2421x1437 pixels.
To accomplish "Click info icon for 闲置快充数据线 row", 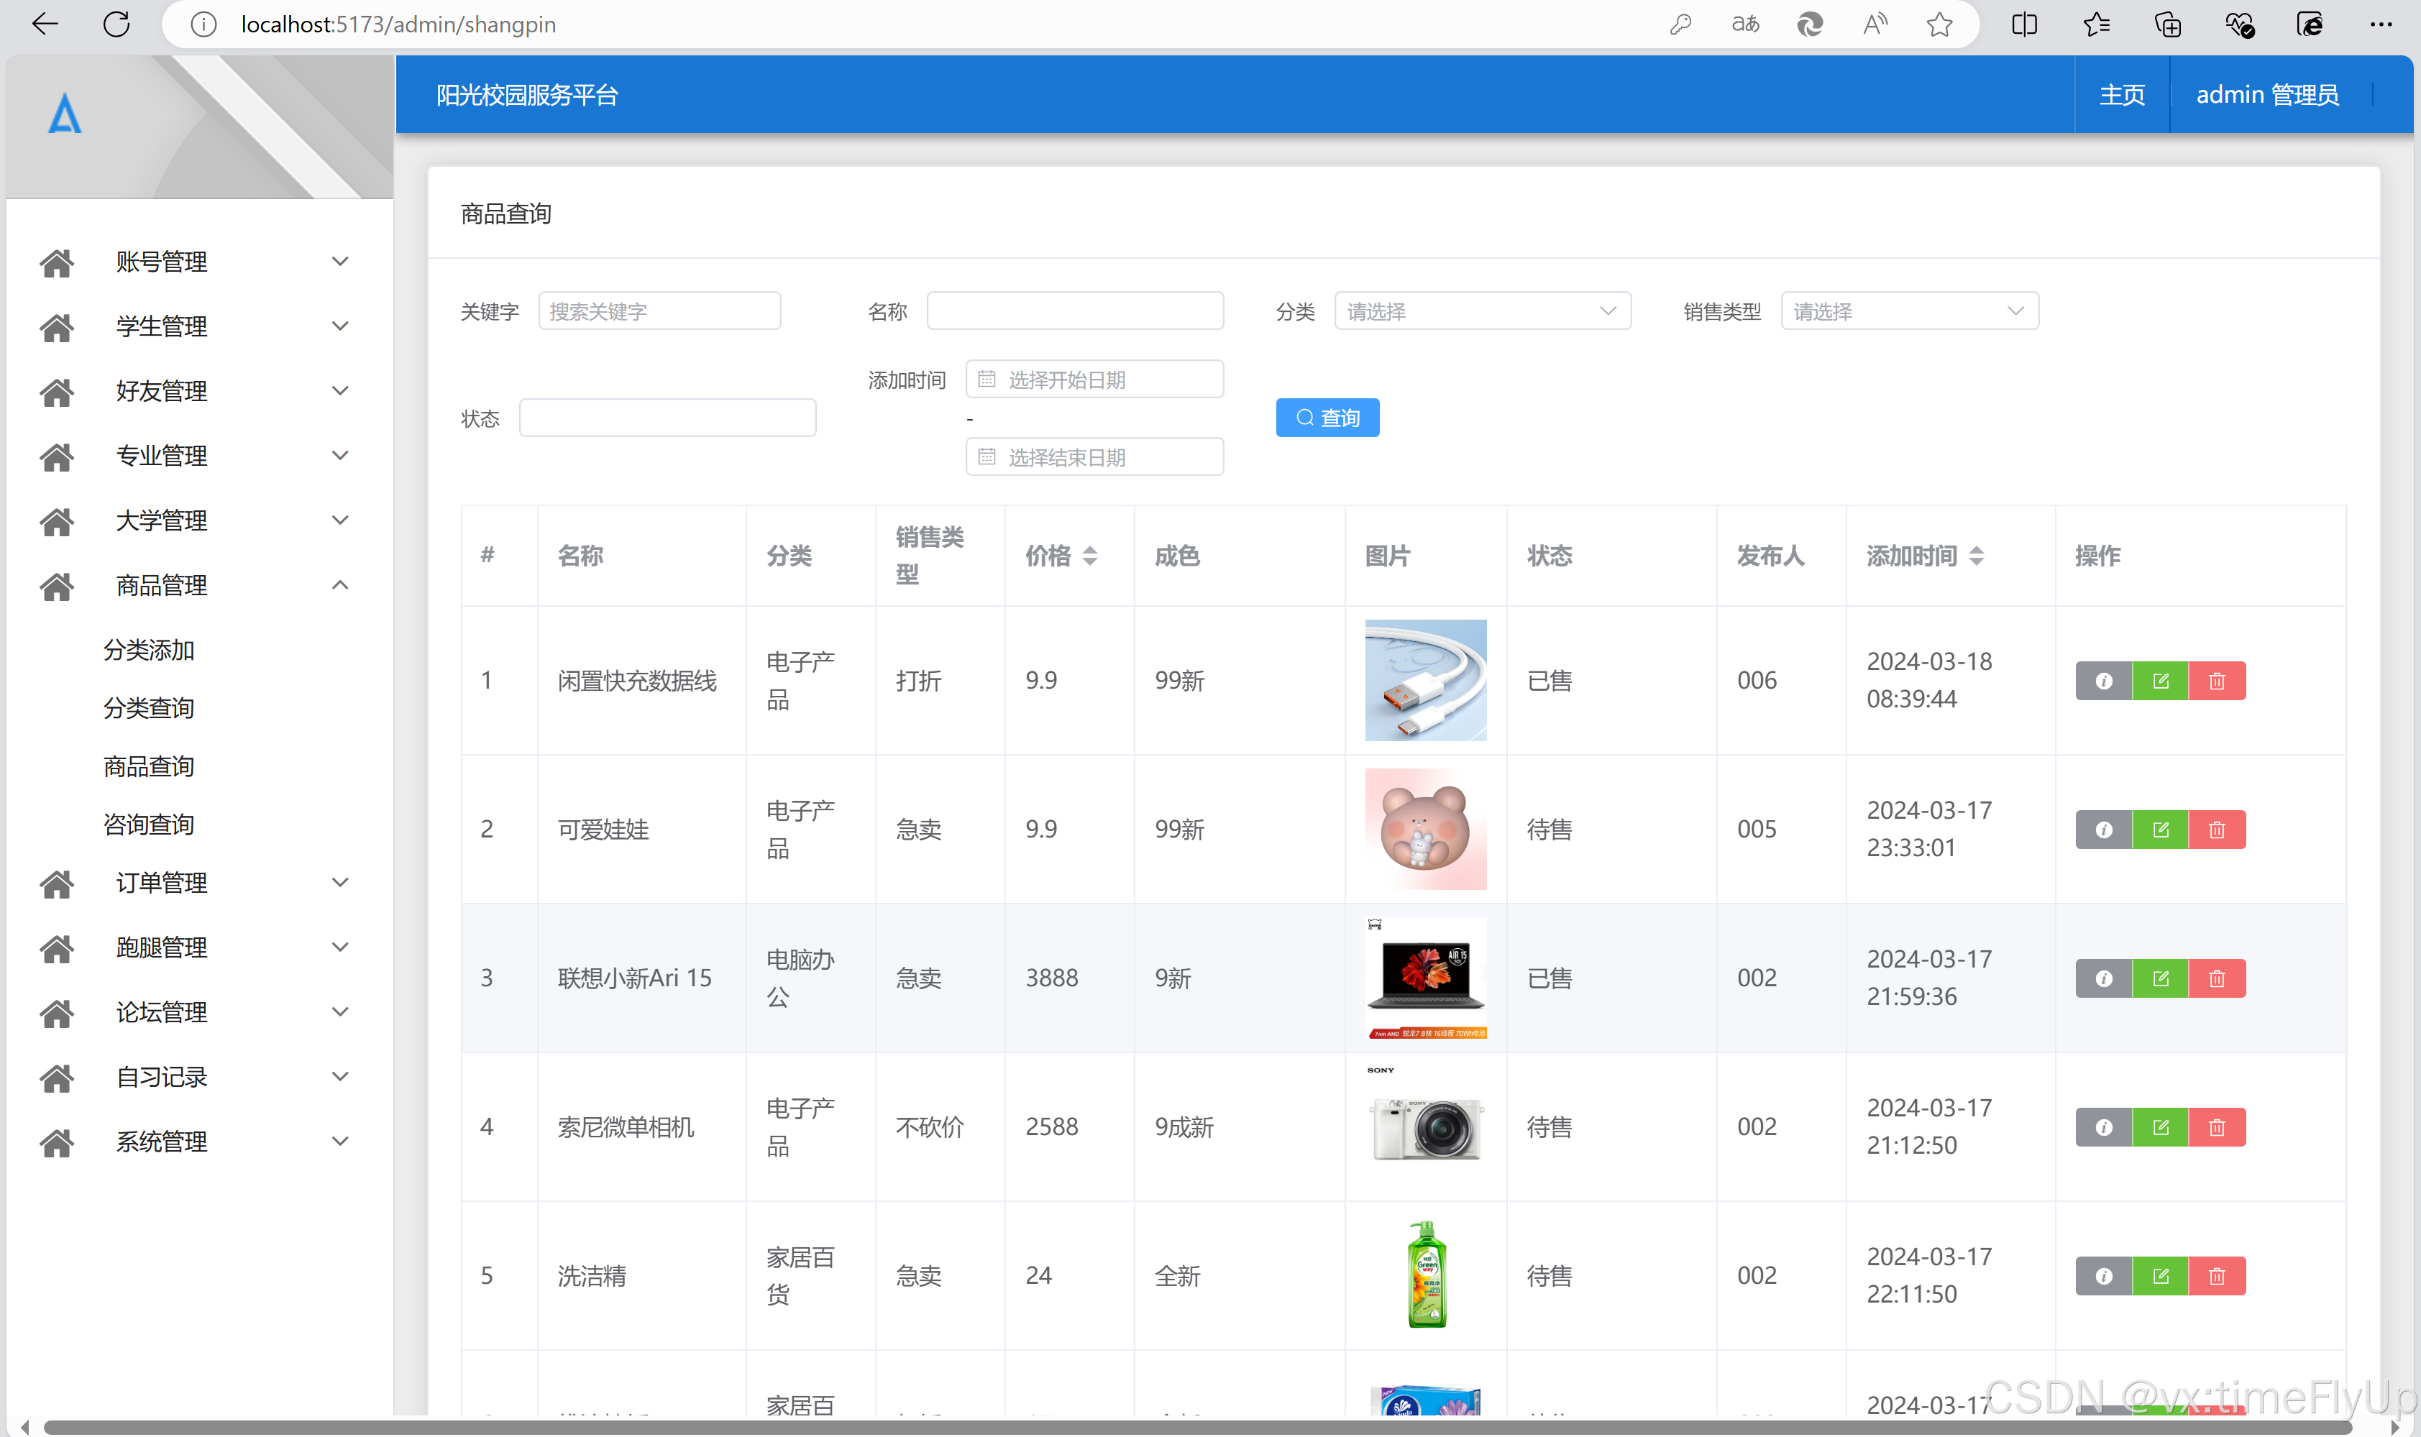I will (x=2102, y=681).
